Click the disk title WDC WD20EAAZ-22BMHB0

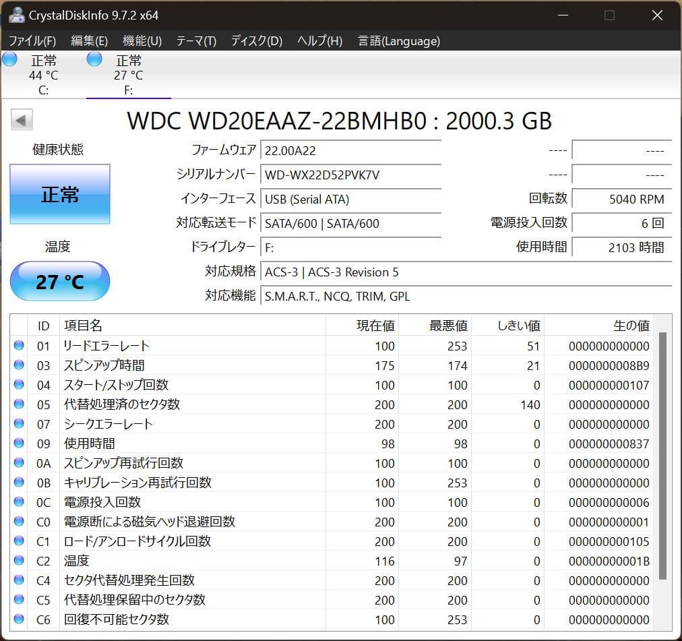click(x=339, y=121)
